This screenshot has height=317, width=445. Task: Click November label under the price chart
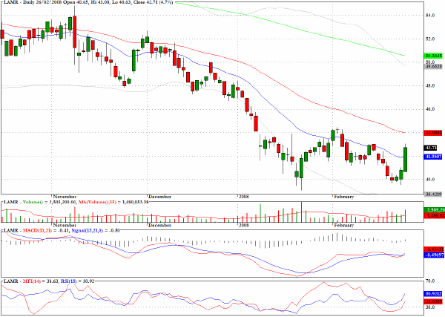(x=65, y=197)
